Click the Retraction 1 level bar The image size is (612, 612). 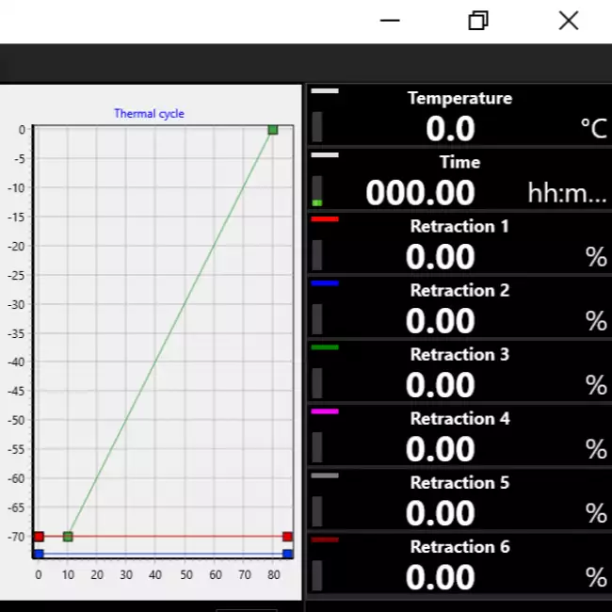click(317, 255)
